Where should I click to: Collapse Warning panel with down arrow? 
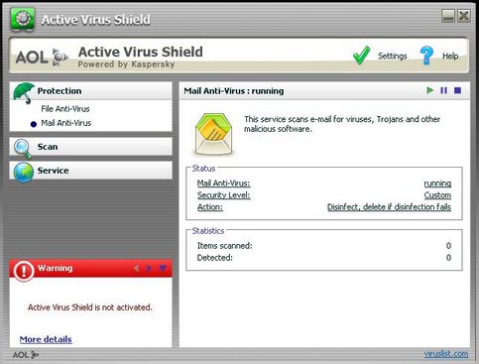tap(163, 268)
